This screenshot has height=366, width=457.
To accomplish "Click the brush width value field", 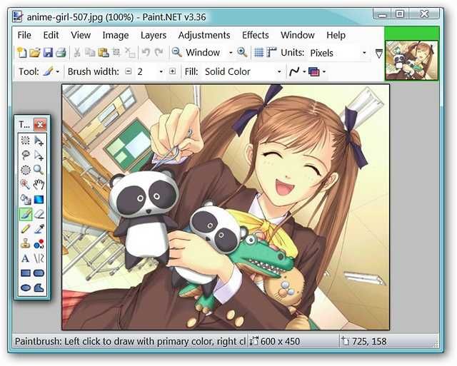I will (147, 71).
